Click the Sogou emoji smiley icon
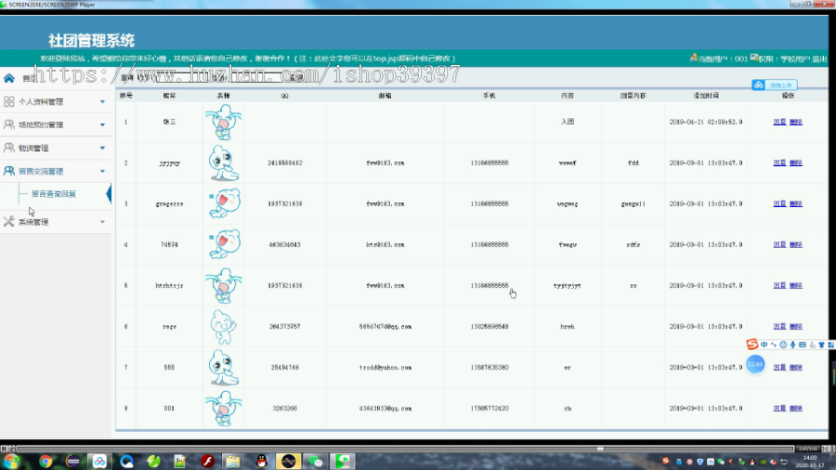Image resolution: width=836 pixels, height=470 pixels. pos(783,345)
